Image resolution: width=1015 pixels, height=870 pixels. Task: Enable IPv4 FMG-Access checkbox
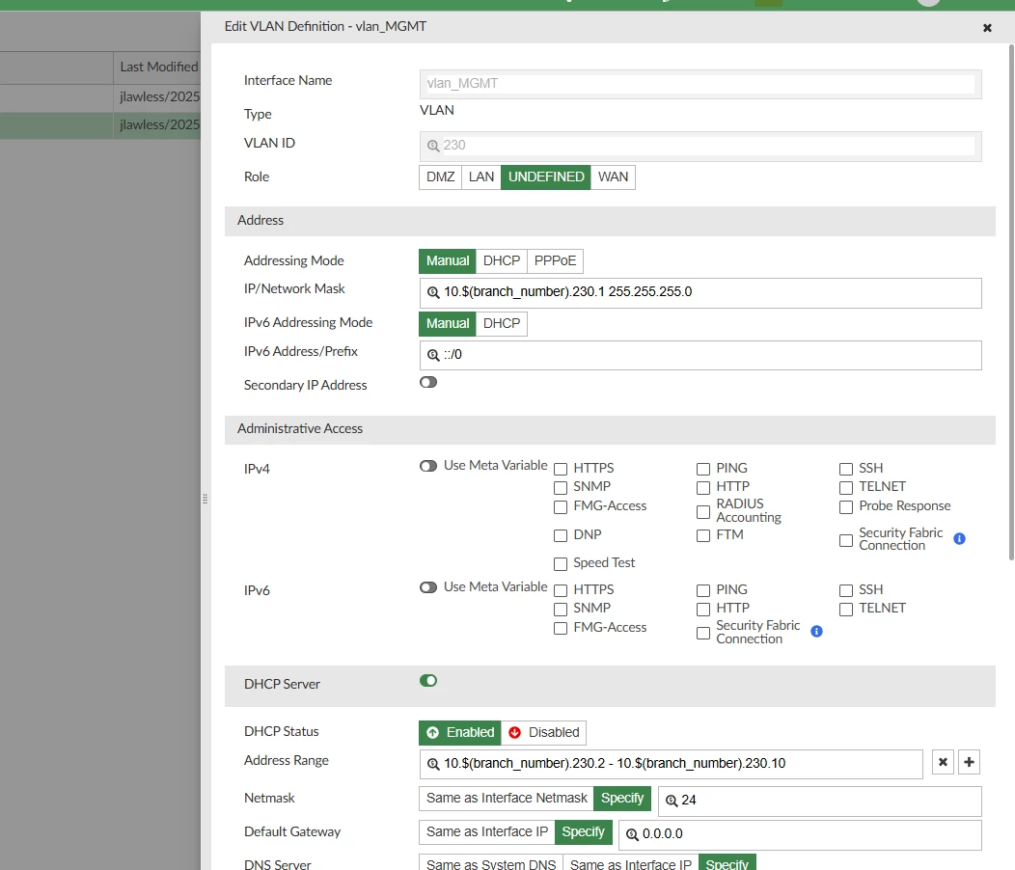[561, 506]
